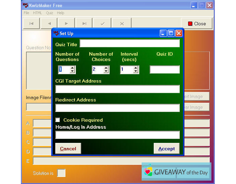Viewport: 236px width, 184px height.
Task: Click the red Close button
Action: (x=197, y=24)
